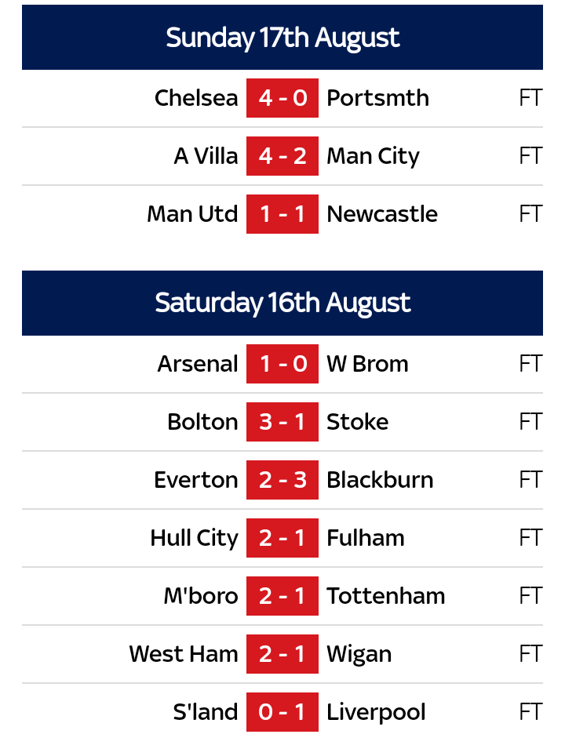Click the Bolton team name
Screen dimensions: 565x756
(202, 422)
